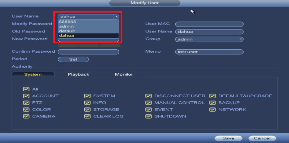
Task: Toggle the CLEAR LOG checkbox
Action: (87, 116)
